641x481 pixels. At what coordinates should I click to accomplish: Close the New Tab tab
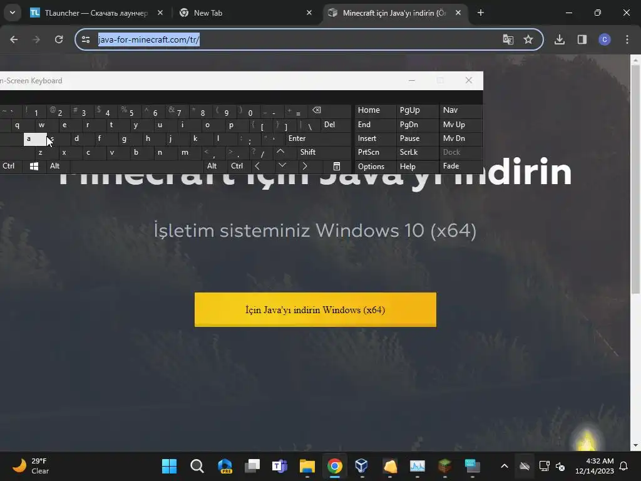309,13
